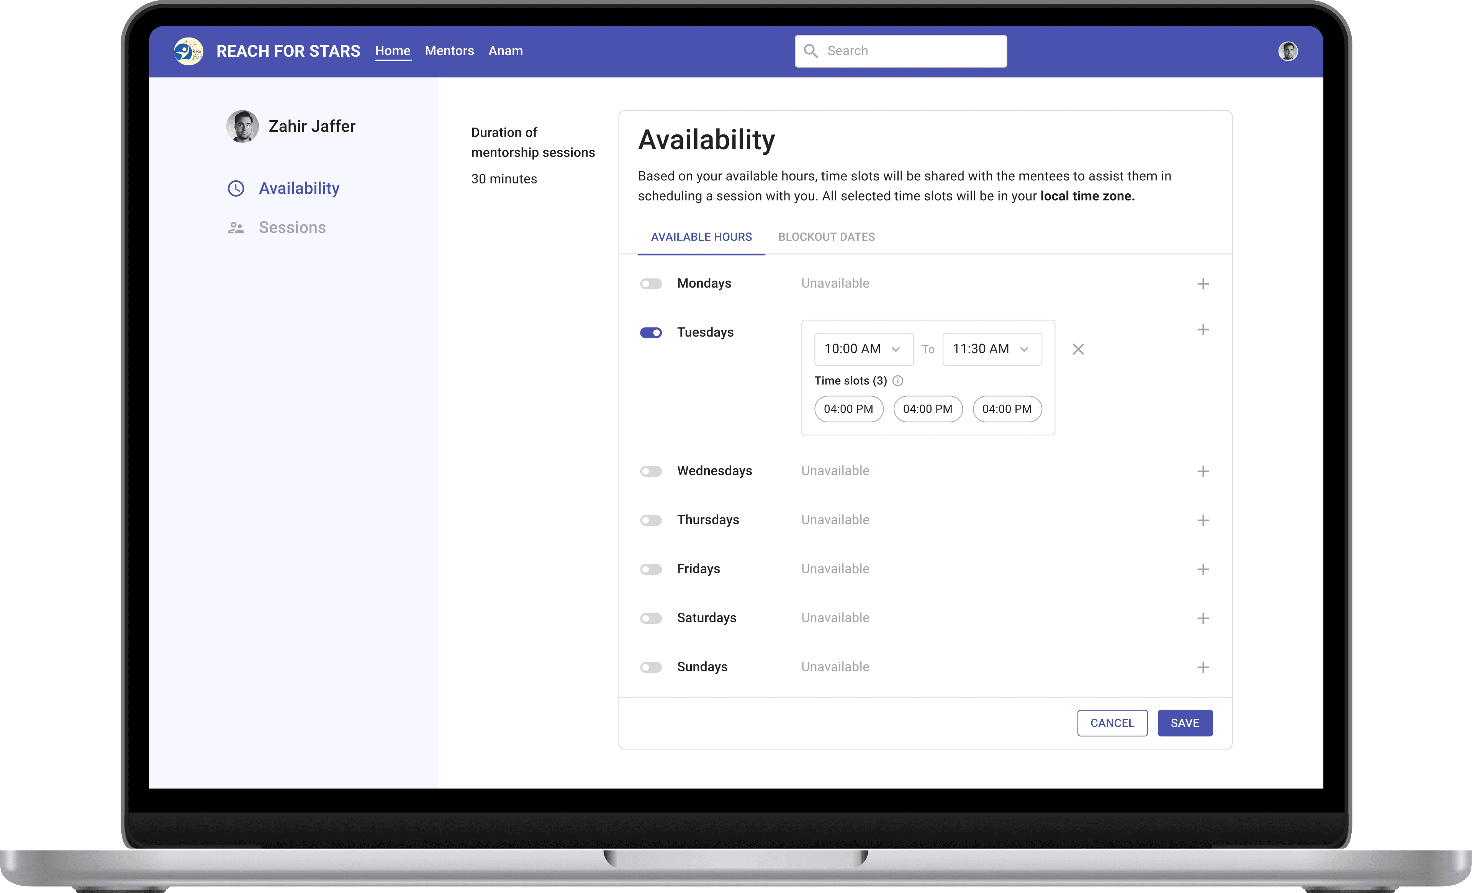Open the 11:30 AM end time dropdown
1472x893 pixels.
(992, 350)
